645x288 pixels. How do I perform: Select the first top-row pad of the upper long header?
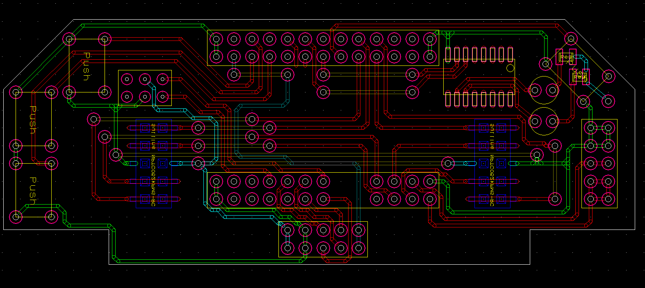[x=216, y=39]
